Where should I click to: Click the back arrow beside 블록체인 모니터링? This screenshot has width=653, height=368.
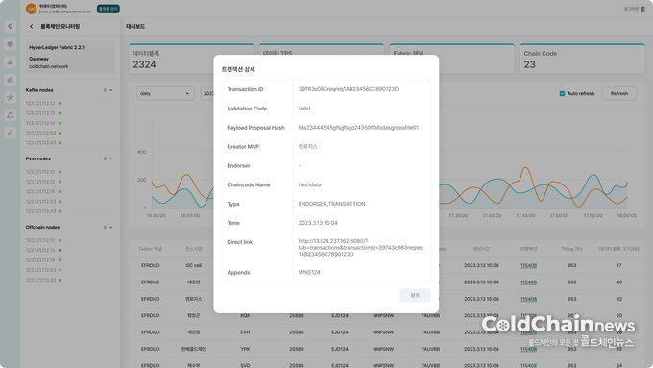tap(32, 26)
